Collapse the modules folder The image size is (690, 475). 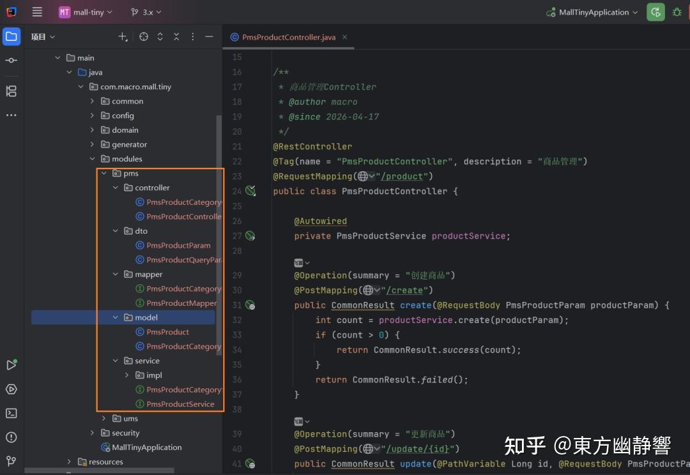click(93, 159)
